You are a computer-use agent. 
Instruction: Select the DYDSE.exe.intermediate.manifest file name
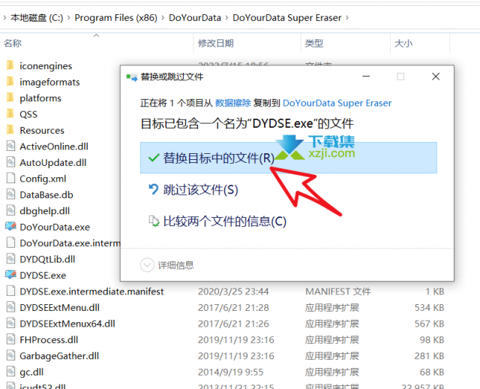point(91,291)
